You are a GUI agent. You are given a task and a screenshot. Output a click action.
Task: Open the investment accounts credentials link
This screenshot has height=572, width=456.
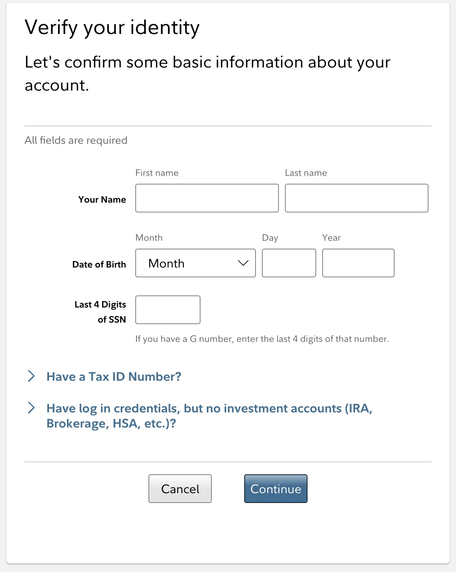pos(210,408)
